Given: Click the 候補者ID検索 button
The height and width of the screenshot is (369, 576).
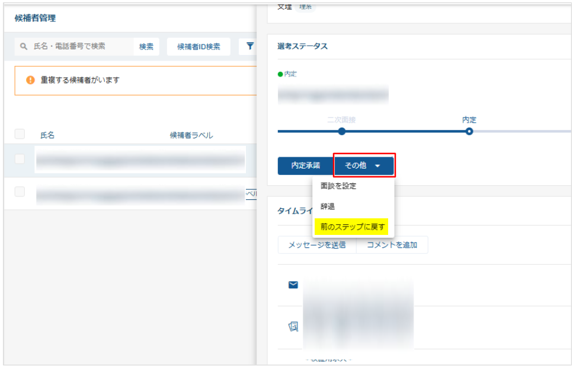Looking at the screenshot, I should [x=199, y=46].
